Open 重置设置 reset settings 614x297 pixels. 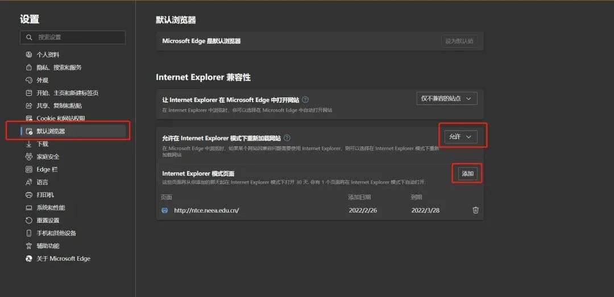pos(48,220)
